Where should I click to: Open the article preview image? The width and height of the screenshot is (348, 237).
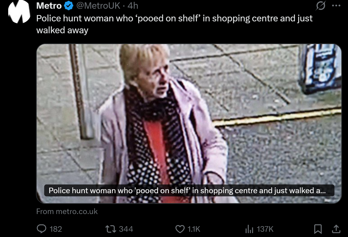[189, 124]
